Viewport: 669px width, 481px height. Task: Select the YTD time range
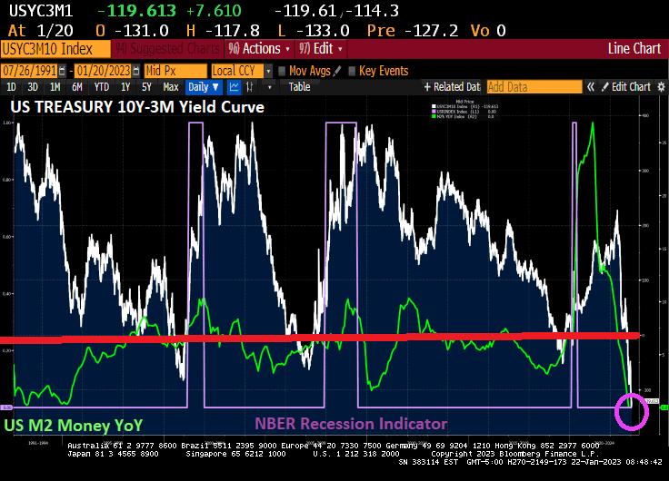tap(100, 87)
